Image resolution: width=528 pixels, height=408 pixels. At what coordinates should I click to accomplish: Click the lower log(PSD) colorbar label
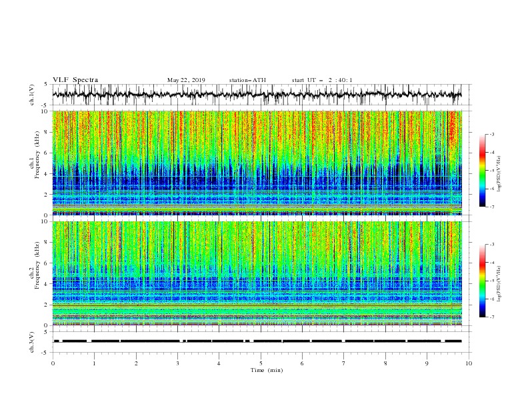point(499,283)
